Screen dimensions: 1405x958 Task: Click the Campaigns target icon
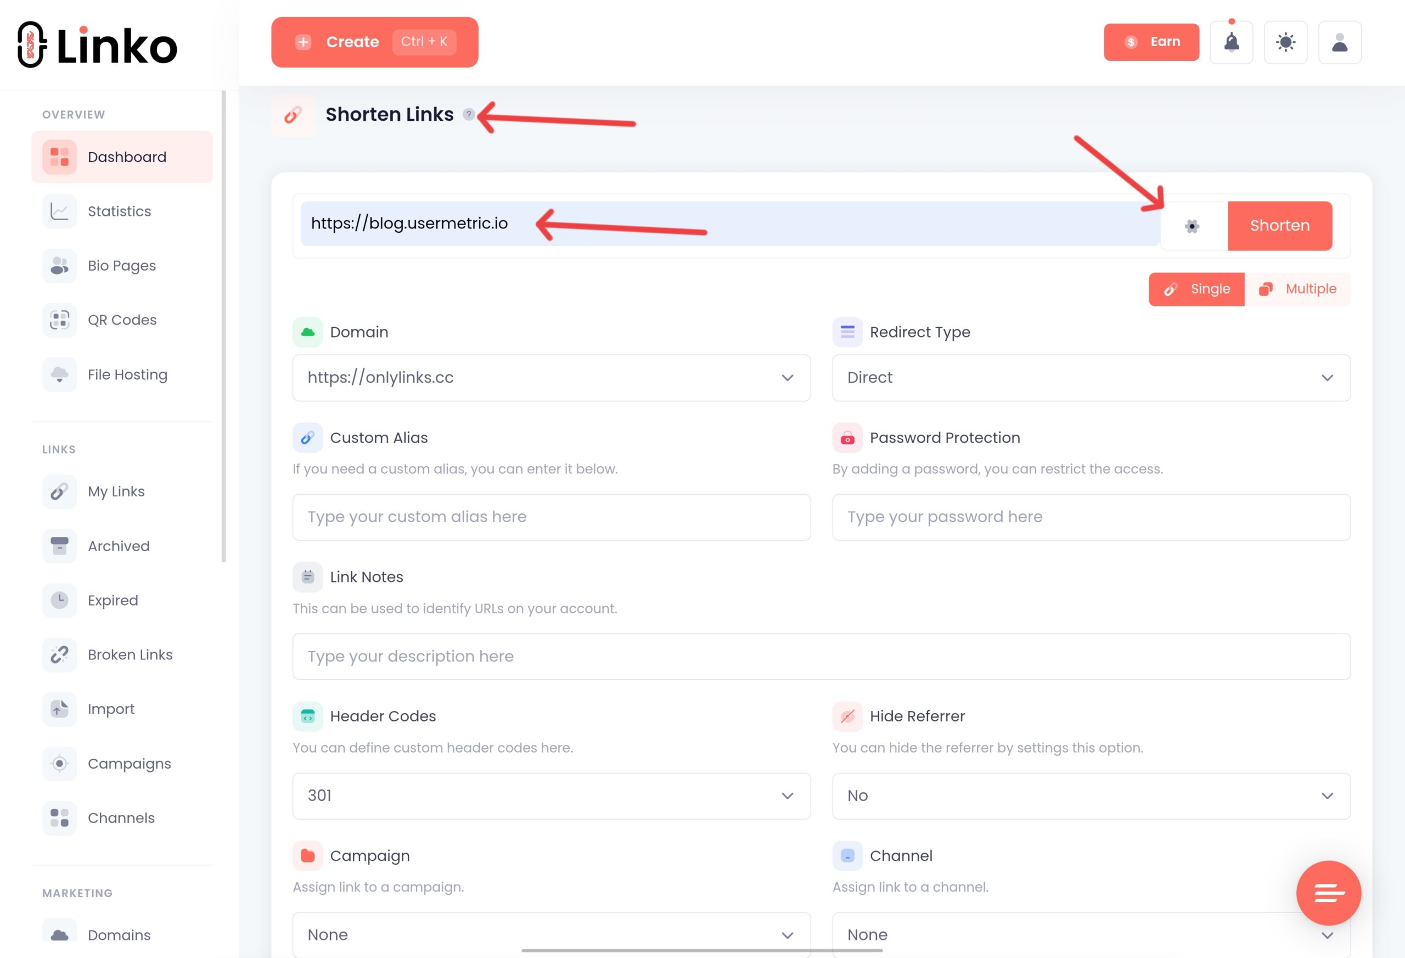pyautogui.click(x=59, y=763)
